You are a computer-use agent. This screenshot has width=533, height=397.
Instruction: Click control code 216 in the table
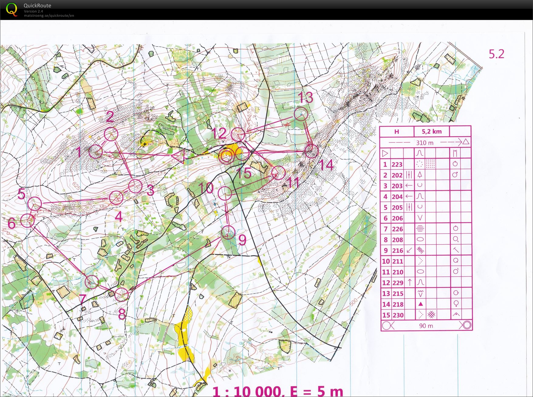[x=397, y=251]
